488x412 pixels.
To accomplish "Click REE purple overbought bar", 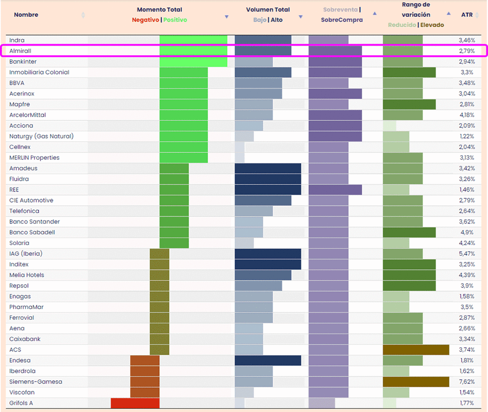I will 335,190.
